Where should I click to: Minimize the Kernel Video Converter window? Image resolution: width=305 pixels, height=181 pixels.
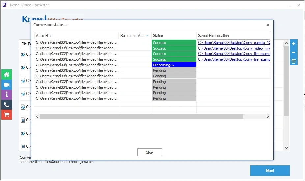(290, 5)
